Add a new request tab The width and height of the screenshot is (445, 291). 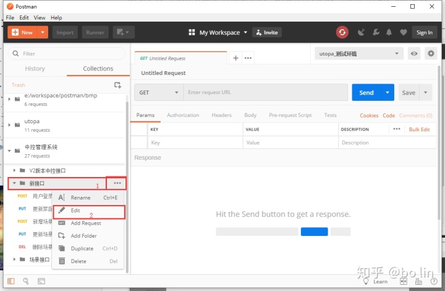[235, 58]
